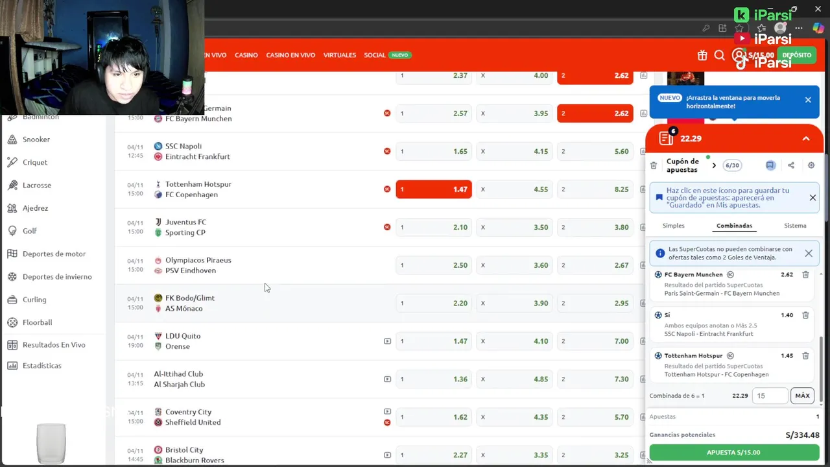The width and height of the screenshot is (830, 467).
Task: Select the Combinadas tab
Action: coord(734,226)
